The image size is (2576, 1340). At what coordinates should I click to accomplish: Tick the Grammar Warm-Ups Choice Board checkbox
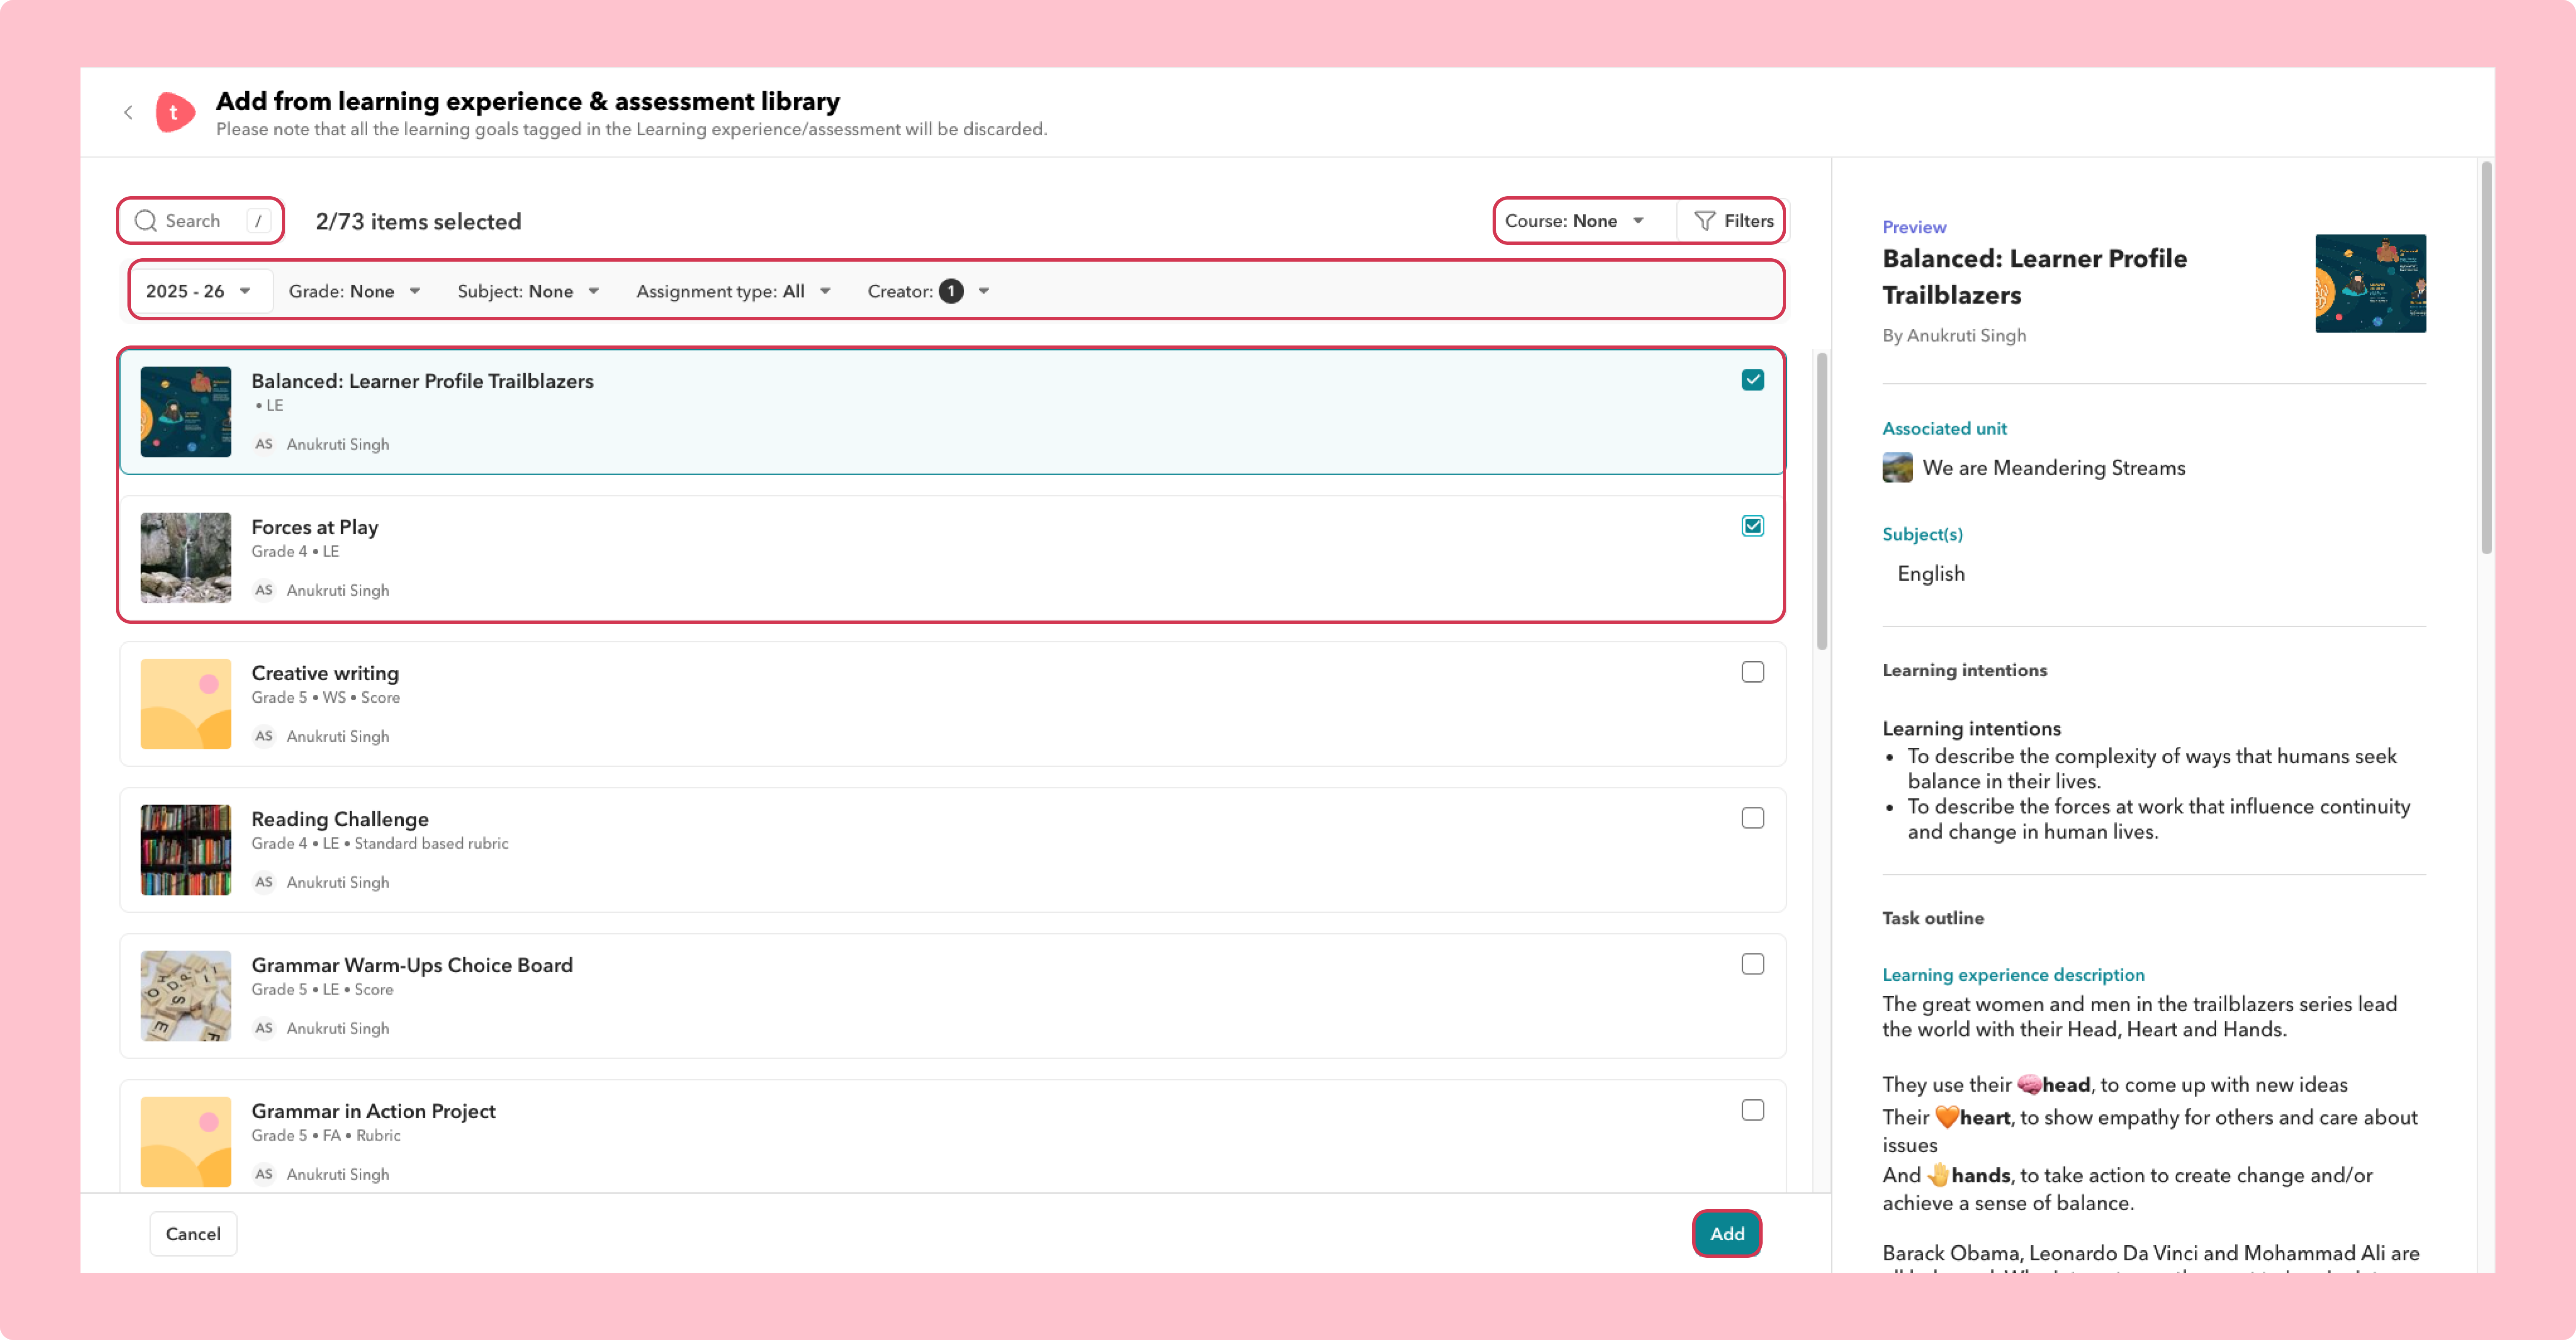coord(1752,964)
